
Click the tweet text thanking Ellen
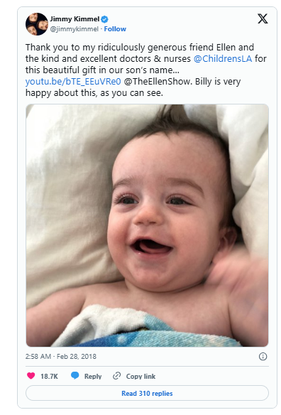(146, 70)
